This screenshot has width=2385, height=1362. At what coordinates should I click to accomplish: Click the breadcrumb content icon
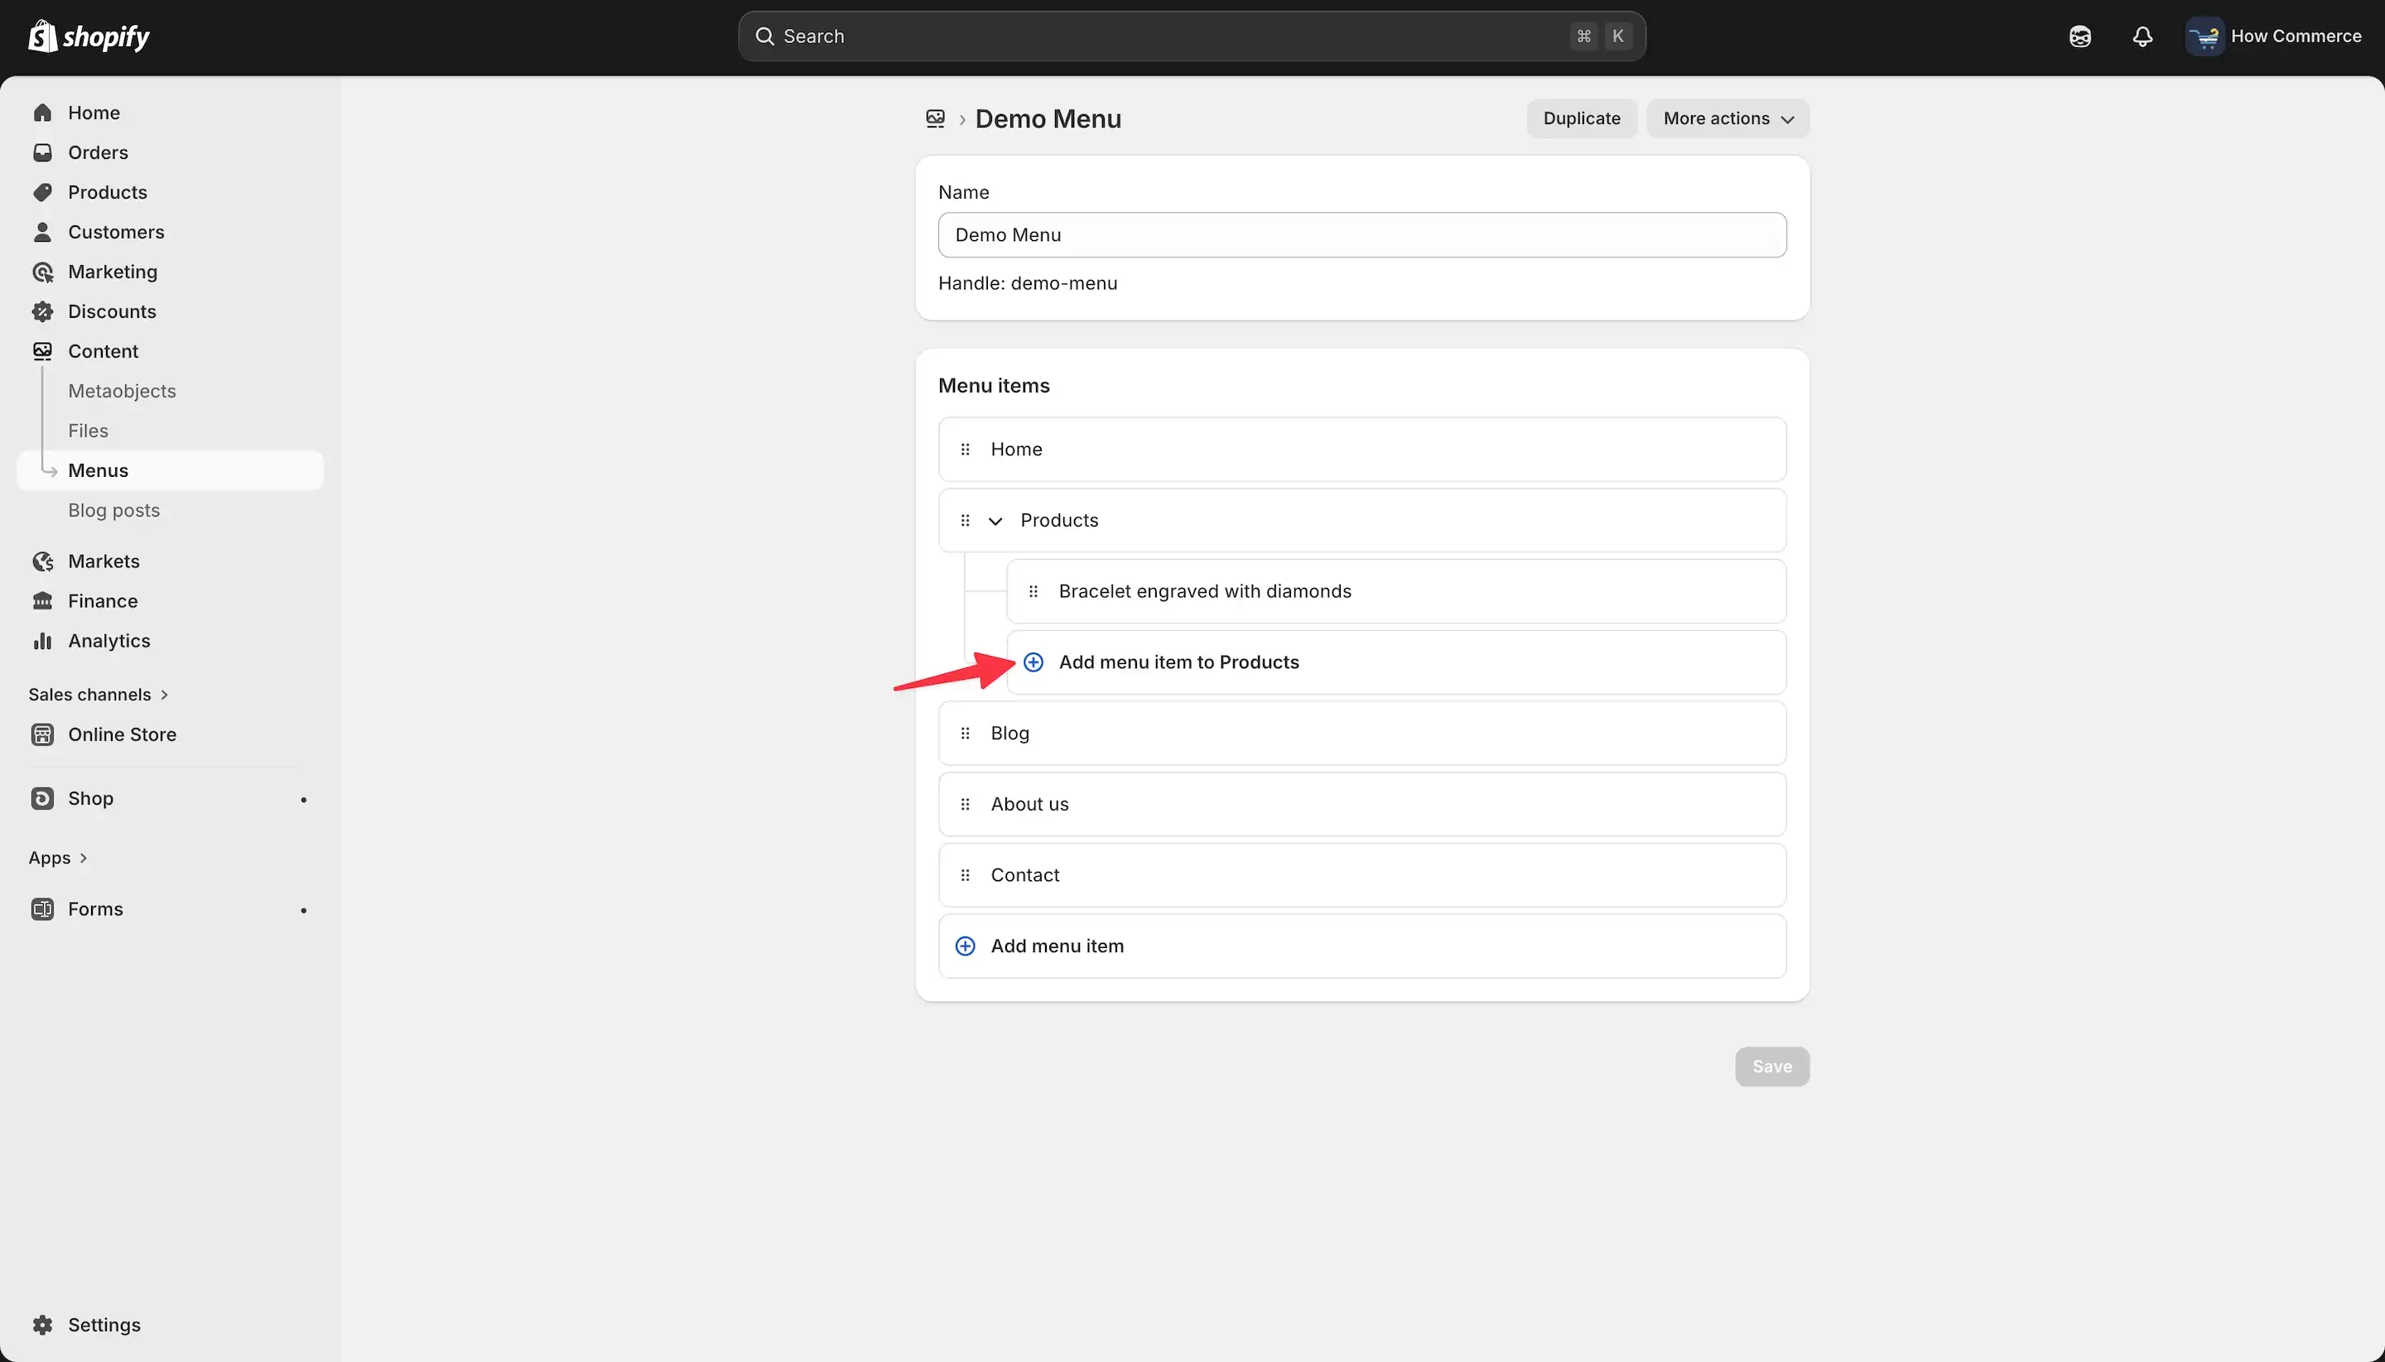pos(935,118)
